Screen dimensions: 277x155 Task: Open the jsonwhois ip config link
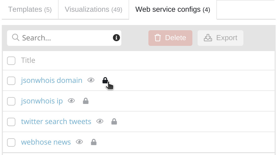[42, 101]
